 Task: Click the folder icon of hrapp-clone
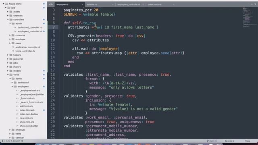coord(6,4)
